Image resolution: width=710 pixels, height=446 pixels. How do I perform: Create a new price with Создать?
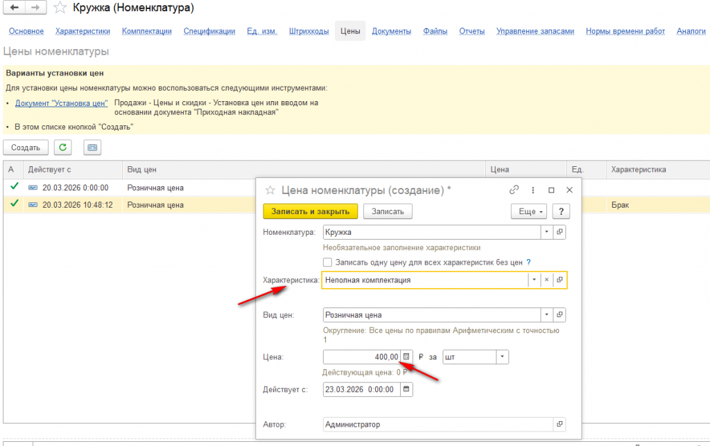(26, 148)
